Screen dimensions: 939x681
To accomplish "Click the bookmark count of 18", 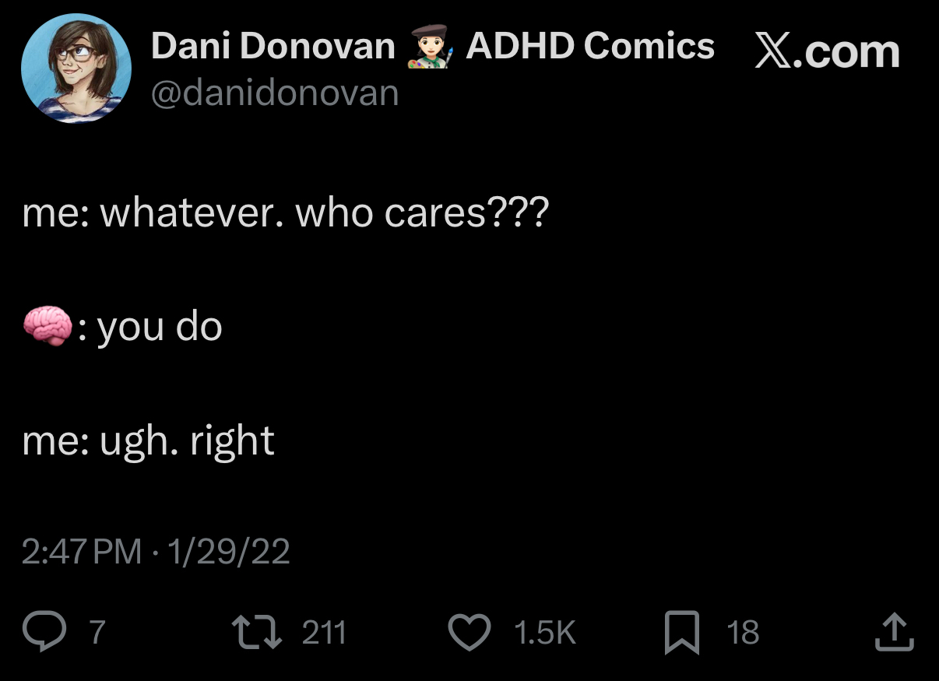I will tap(743, 632).
